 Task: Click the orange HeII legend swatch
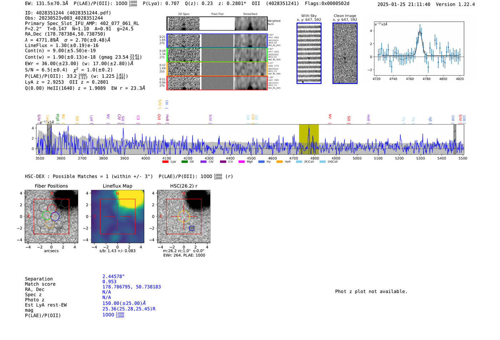(279, 162)
